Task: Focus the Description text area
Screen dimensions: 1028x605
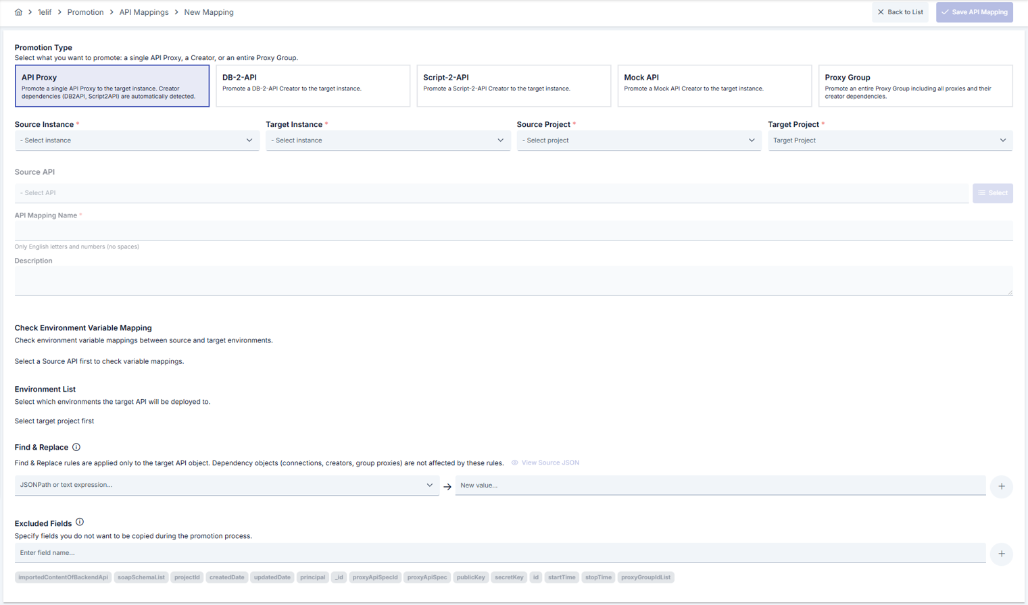Action: 514,281
